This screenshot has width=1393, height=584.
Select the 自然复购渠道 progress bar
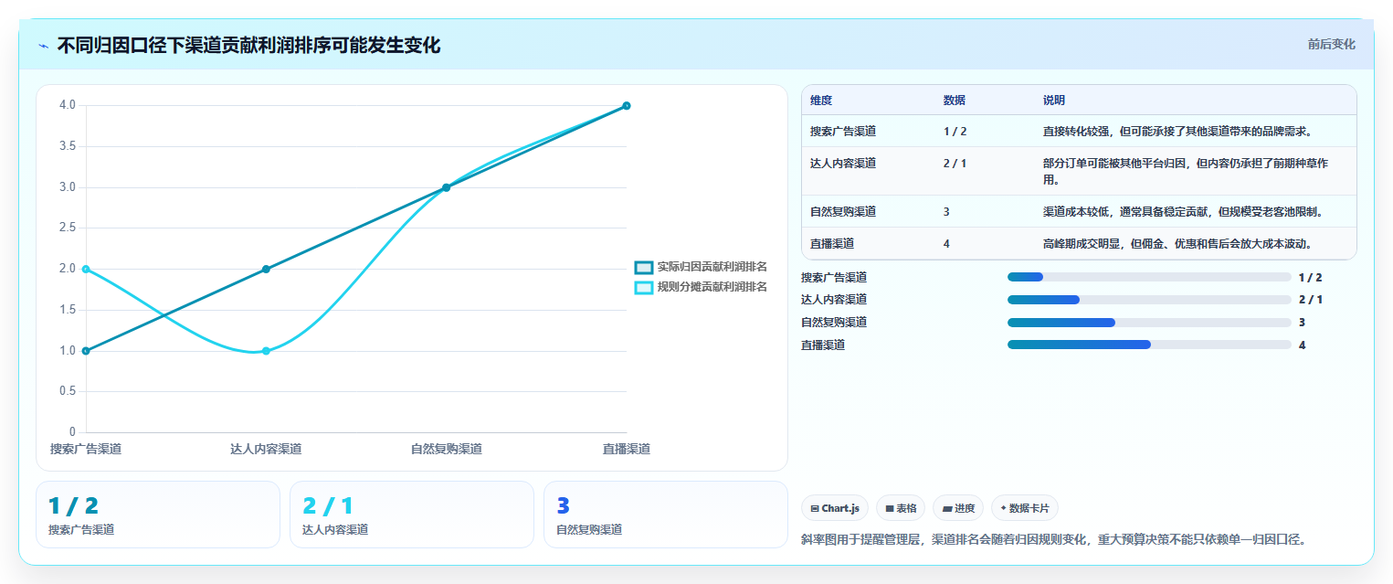1149,322
